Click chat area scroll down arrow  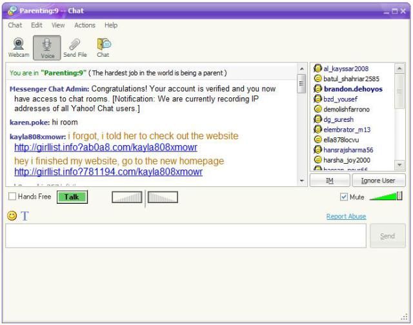[302, 181]
